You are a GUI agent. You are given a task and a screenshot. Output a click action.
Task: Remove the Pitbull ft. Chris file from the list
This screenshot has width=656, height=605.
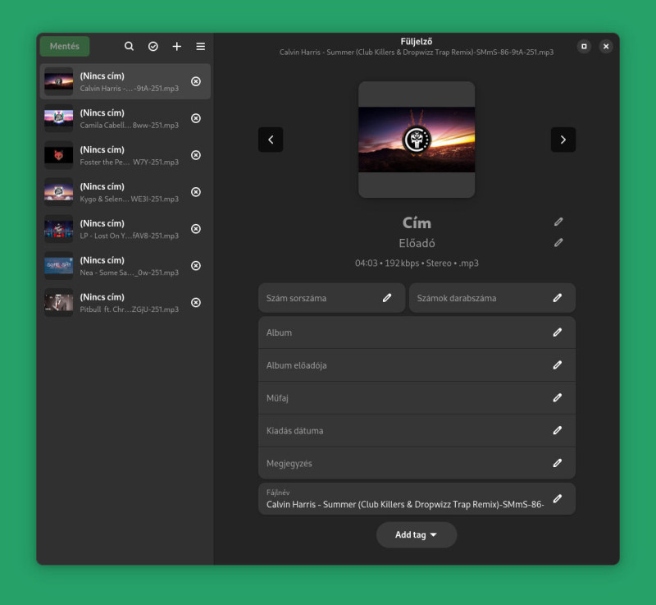(x=196, y=302)
